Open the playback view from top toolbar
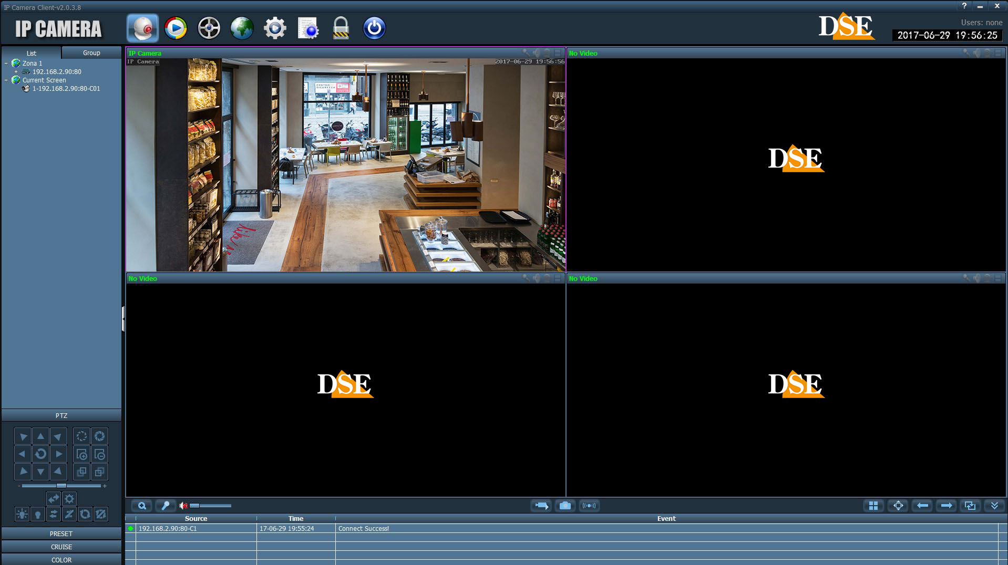The image size is (1008, 565). coord(176,28)
